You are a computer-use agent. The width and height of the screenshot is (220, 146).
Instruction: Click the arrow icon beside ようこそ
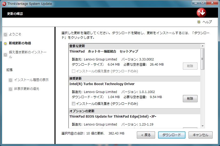(x=5, y=34)
